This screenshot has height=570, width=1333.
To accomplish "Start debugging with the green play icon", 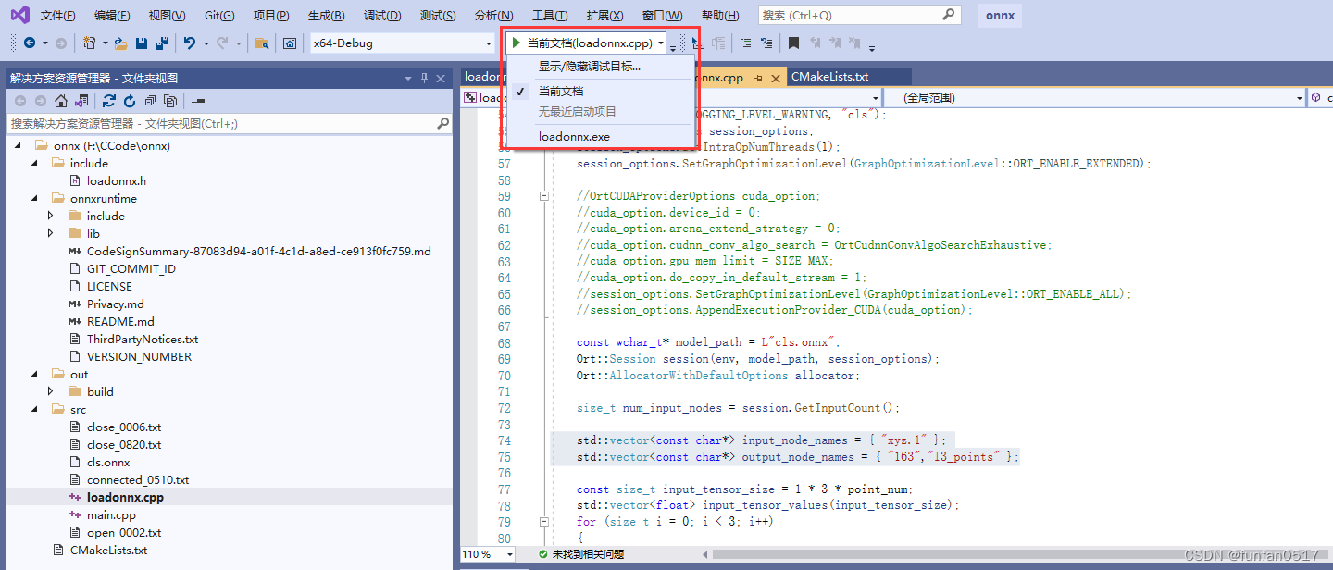I will pyautogui.click(x=516, y=43).
